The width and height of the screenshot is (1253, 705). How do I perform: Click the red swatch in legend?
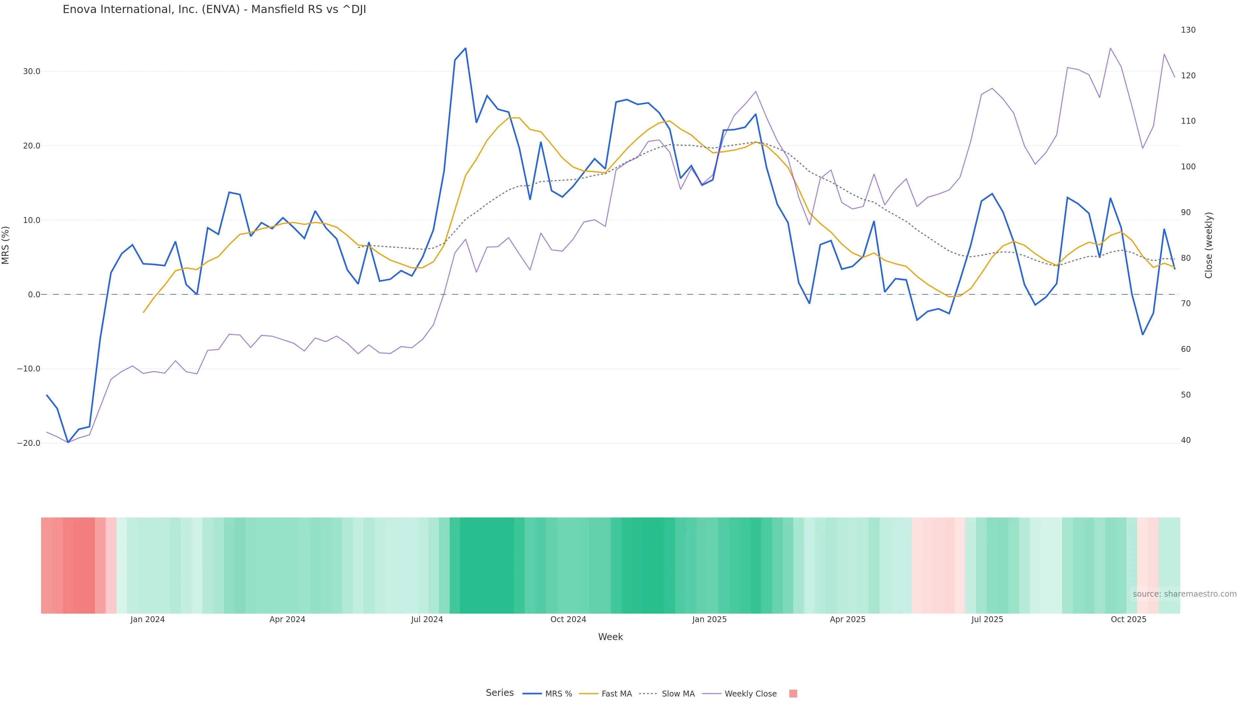[x=793, y=694]
